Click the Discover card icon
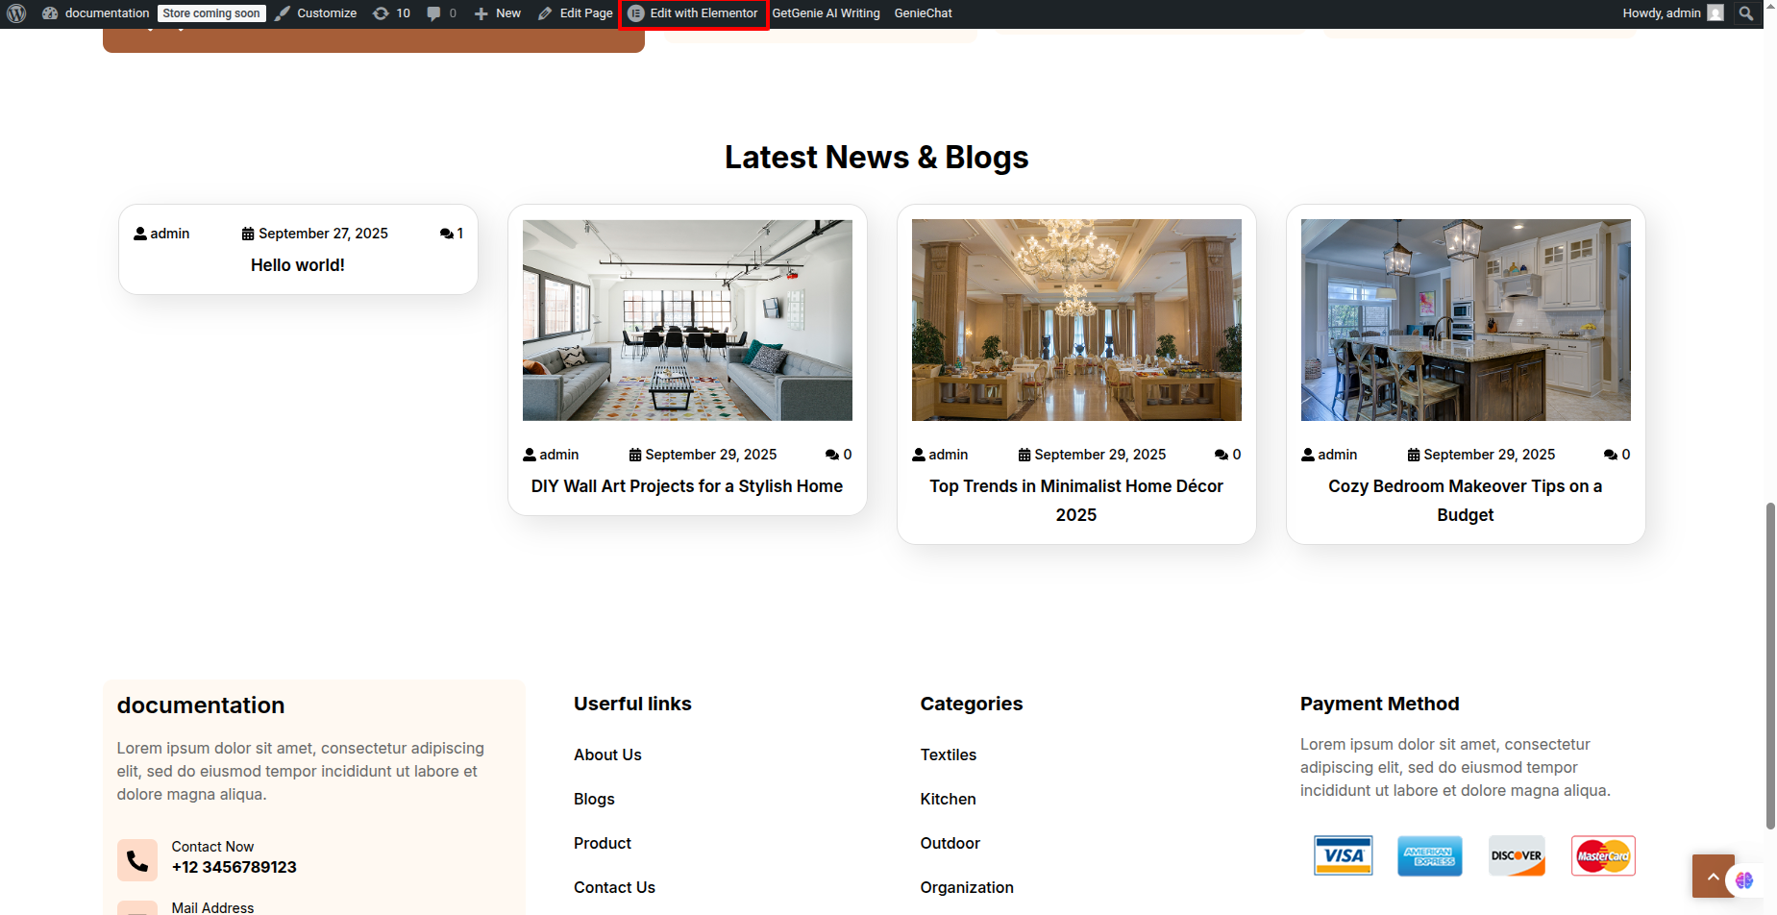This screenshot has width=1777, height=915. (x=1517, y=855)
